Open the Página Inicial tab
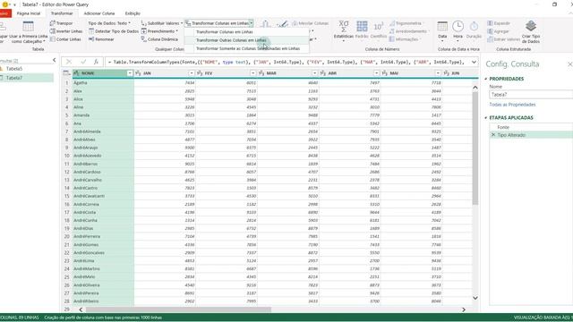Image resolution: width=573 pixels, height=322 pixels. tap(29, 13)
